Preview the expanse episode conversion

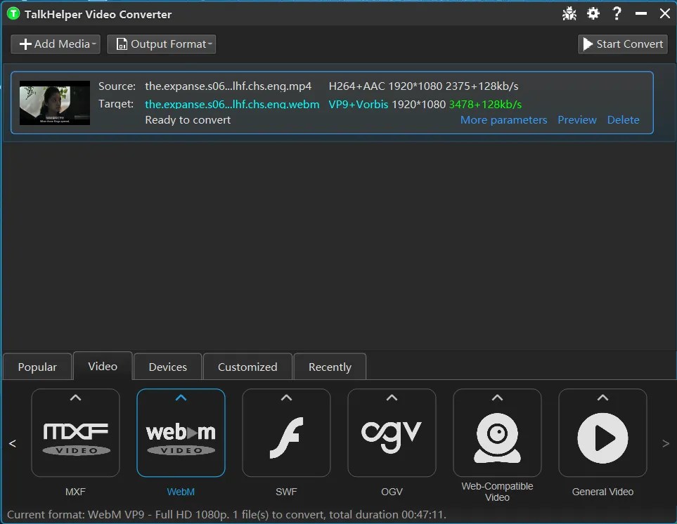577,119
